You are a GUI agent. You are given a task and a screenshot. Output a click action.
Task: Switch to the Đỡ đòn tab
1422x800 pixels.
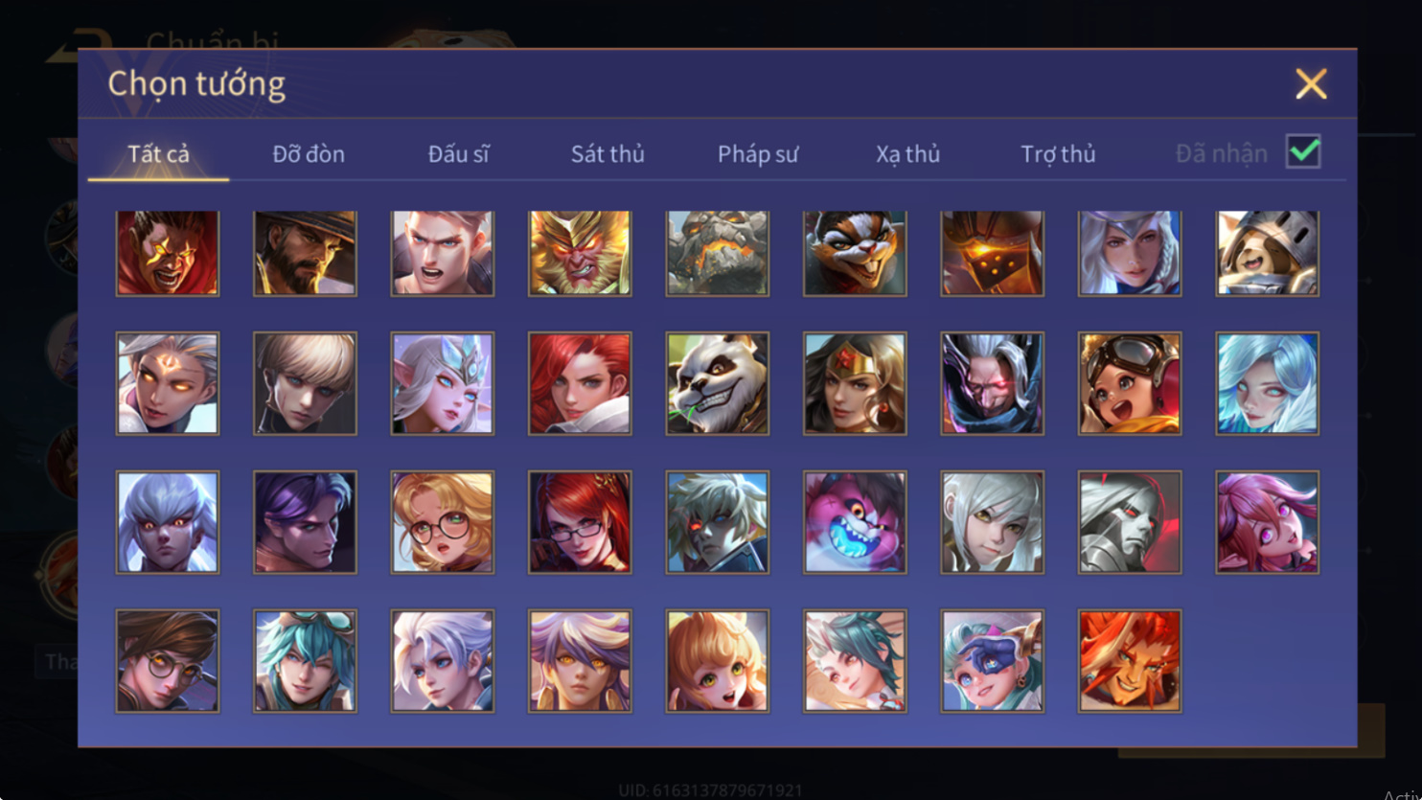(x=309, y=153)
